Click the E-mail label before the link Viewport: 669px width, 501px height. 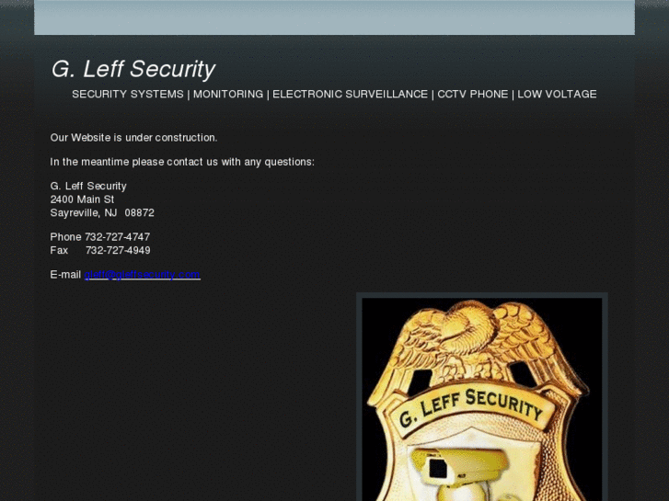[65, 274]
